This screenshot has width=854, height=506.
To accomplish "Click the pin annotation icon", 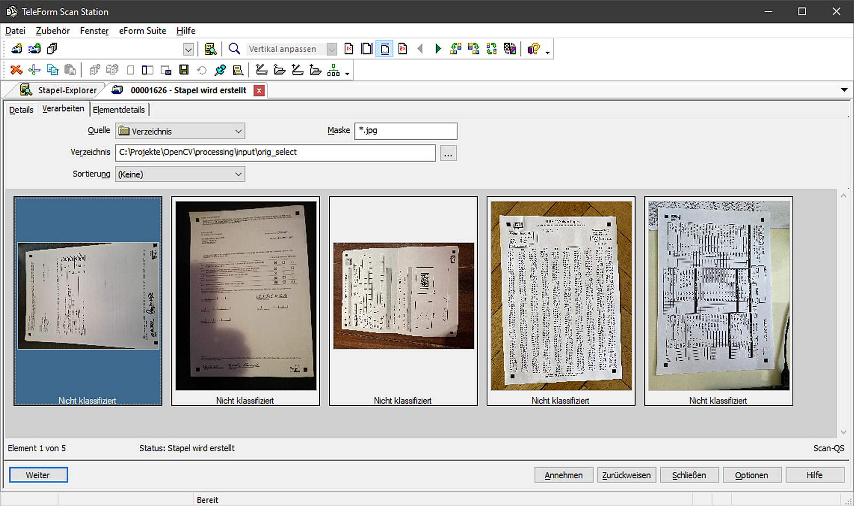I will tap(219, 70).
